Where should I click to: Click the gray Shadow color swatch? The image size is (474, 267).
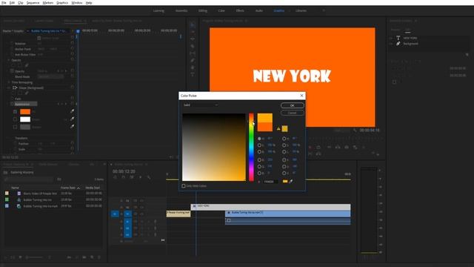(25, 127)
